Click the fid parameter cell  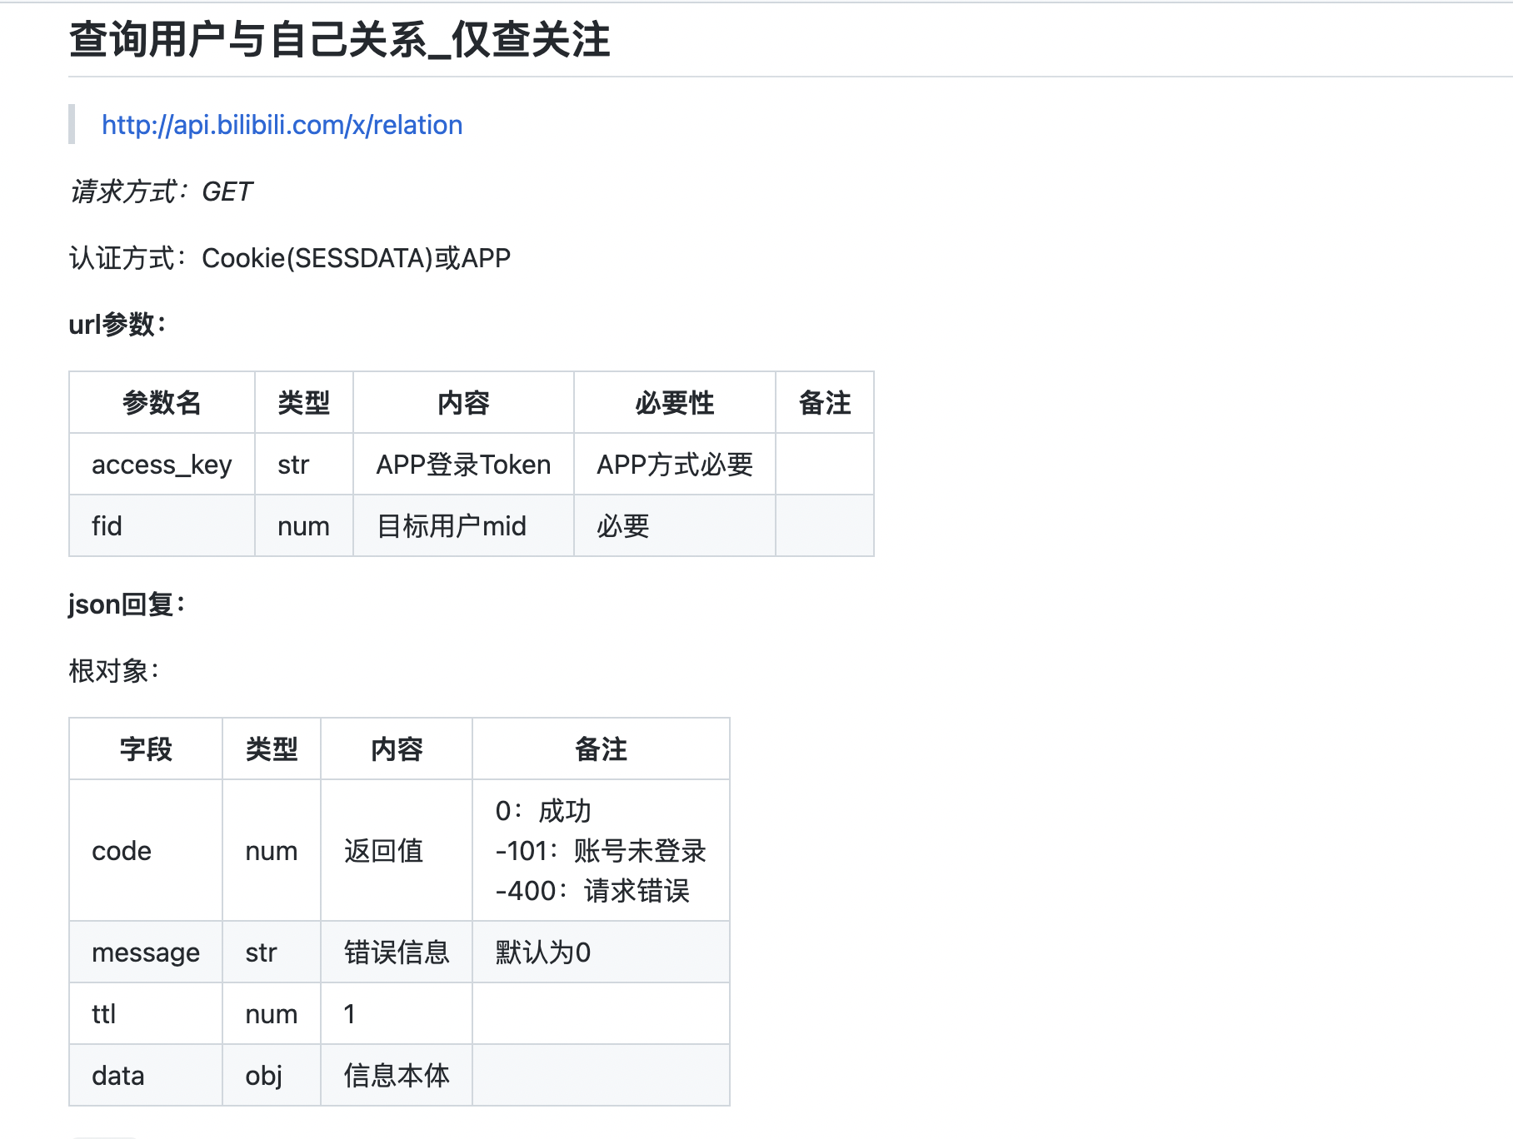click(106, 525)
